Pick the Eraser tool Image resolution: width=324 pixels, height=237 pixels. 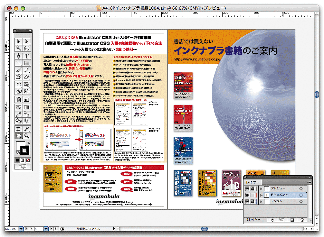27,77
